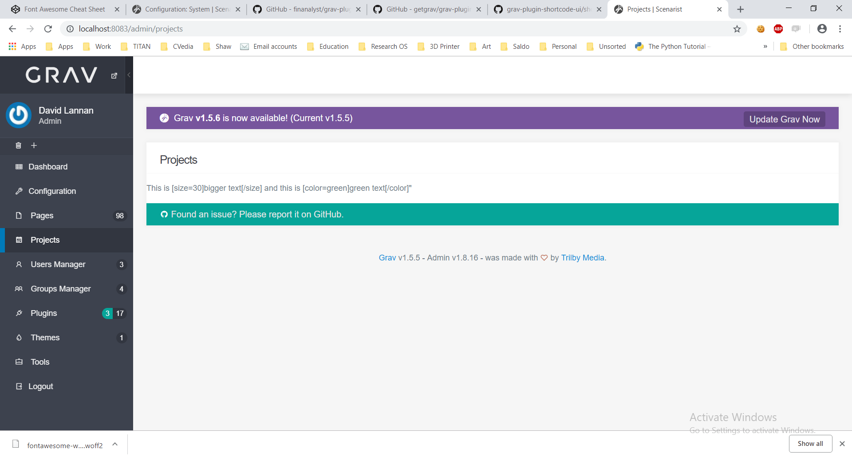Click the cookie extension icon
Image resolution: width=852 pixels, height=457 pixels.
point(761,29)
